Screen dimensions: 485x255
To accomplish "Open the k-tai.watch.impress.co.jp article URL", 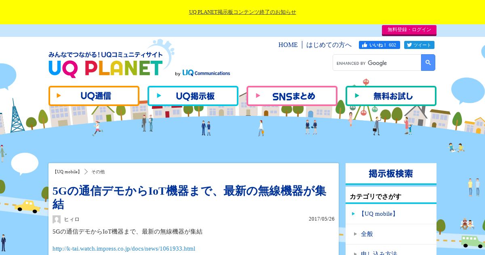I will pos(124,249).
